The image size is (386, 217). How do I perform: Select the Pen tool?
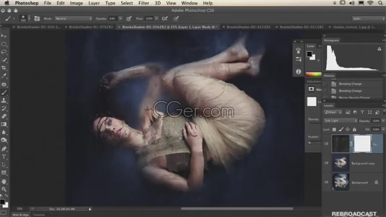pos(4,149)
